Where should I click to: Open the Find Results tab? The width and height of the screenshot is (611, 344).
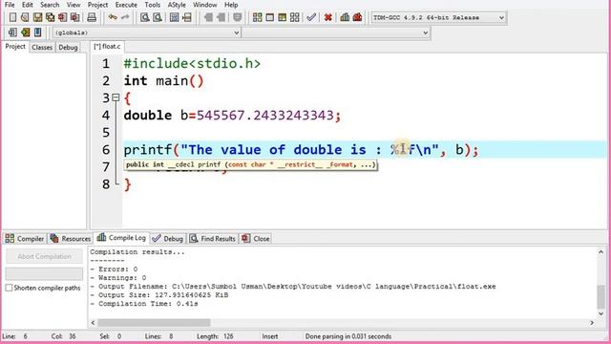pos(213,238)
